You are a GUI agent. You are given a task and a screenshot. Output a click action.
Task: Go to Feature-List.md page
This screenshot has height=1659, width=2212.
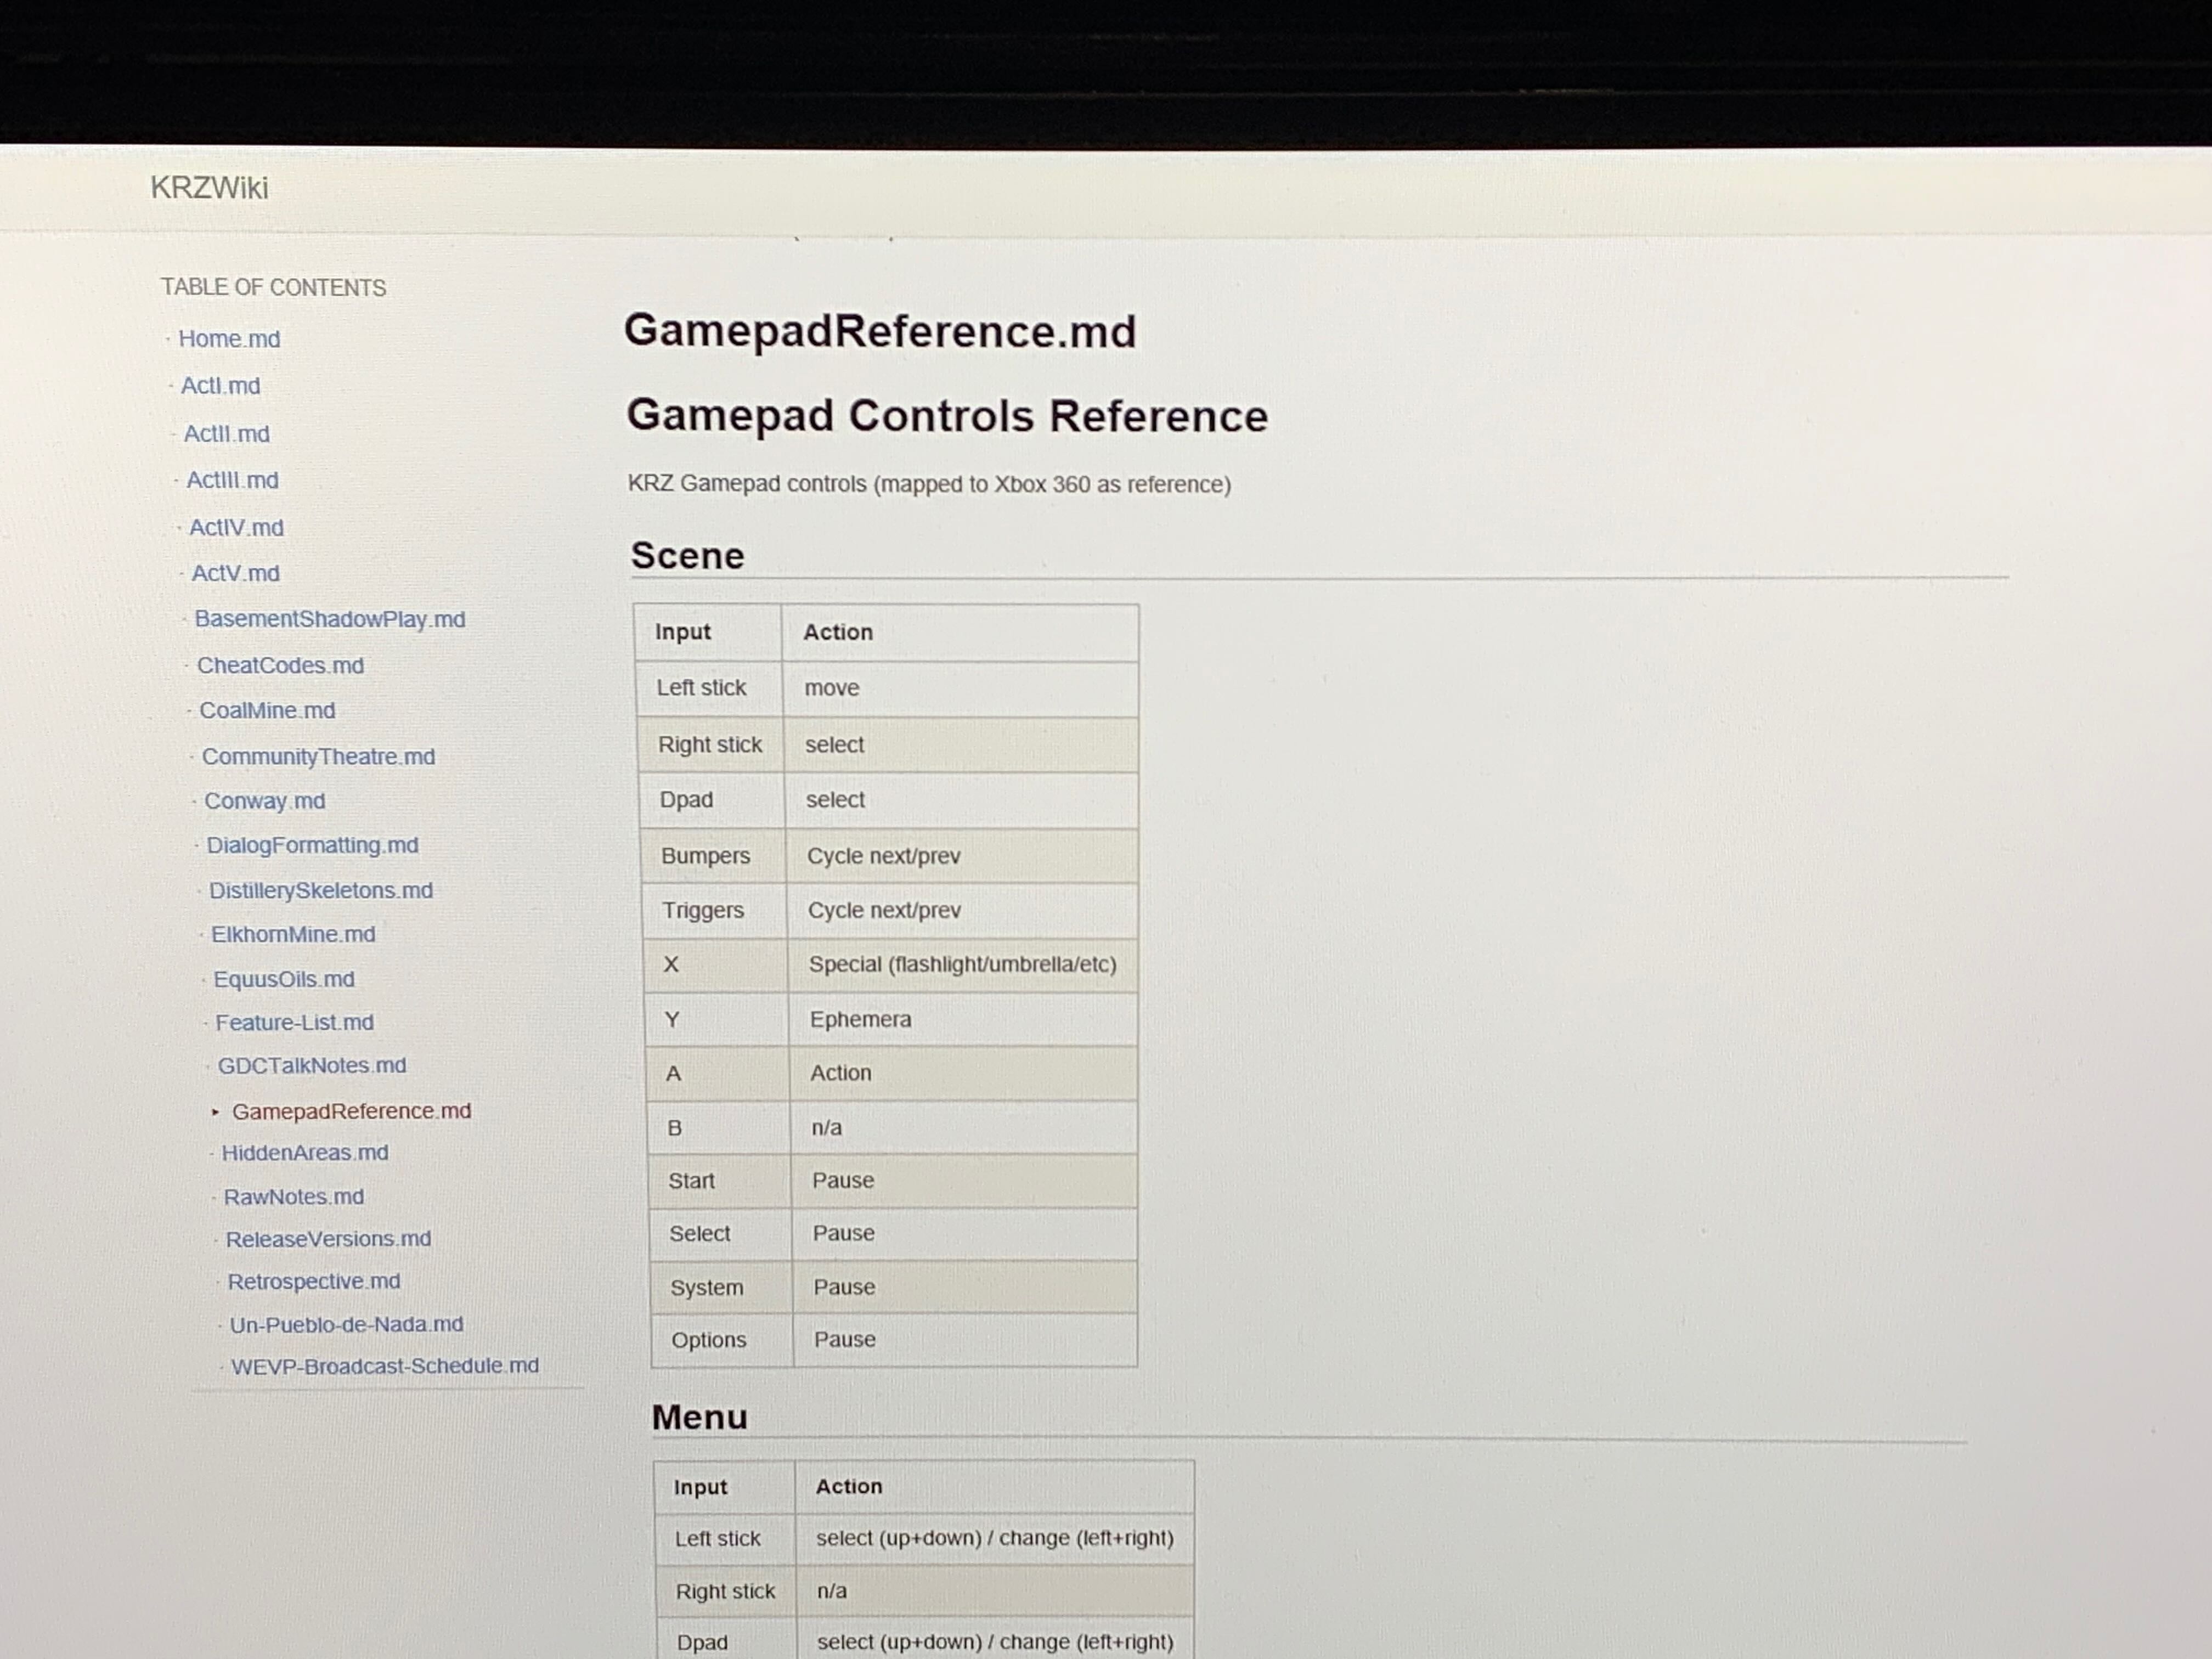tap(294, 1022)
